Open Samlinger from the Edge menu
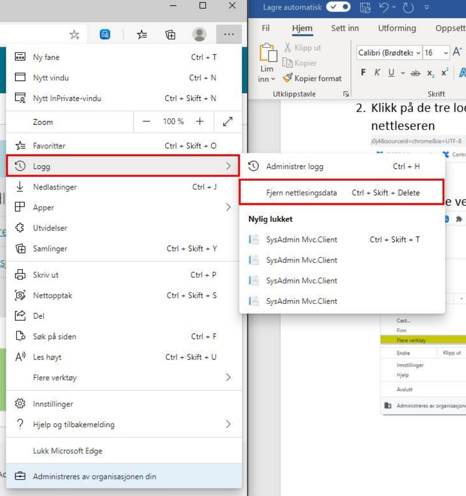Image resolution: width=466 pixels, height=496 pixels. [x=124, y=248]
